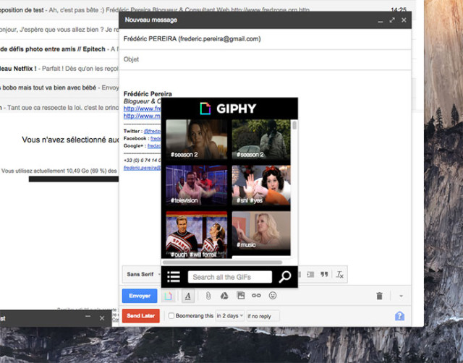Open the tout va bien avec bébé email
Image resolution: width=463 pixels, height=363 pixels.
(59, 87)
